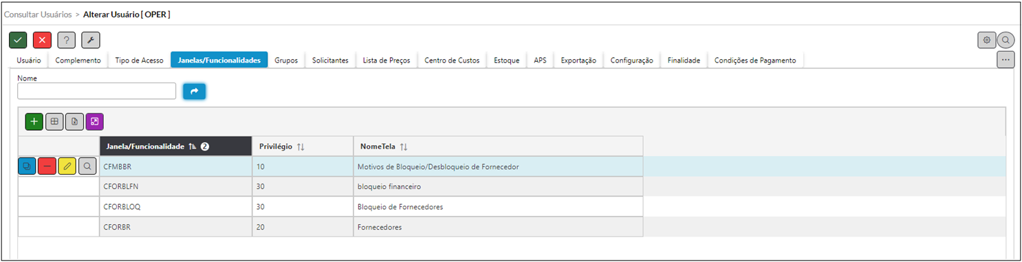
Task: Switch to the Grupos tab
Action: click(286, 61)
